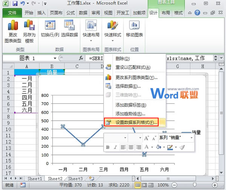Click the Undo arrow icon

(x=23, y=3)
